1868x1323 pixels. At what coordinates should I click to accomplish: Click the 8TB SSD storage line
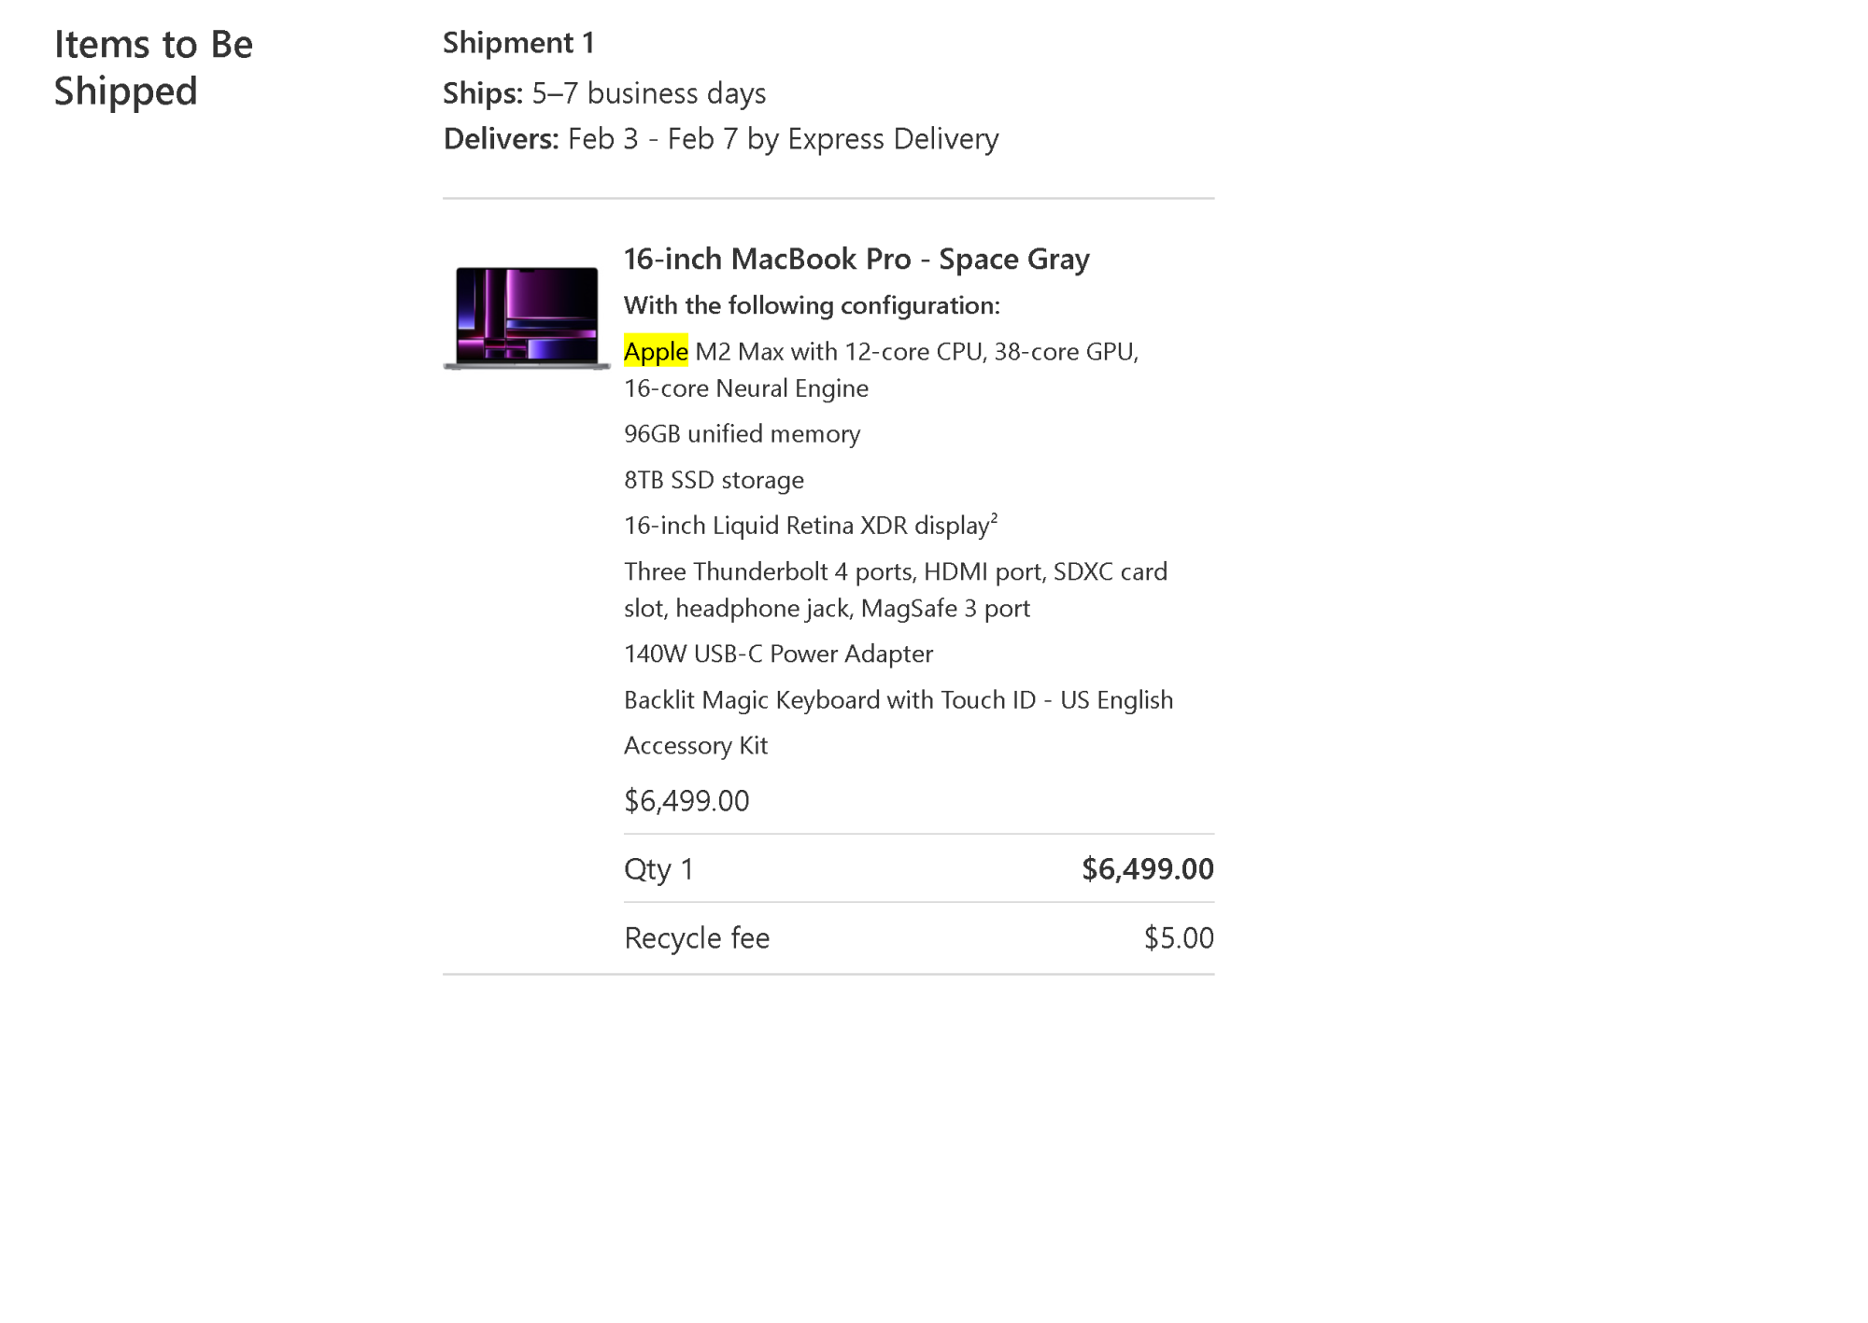click(x=714, y=480)
